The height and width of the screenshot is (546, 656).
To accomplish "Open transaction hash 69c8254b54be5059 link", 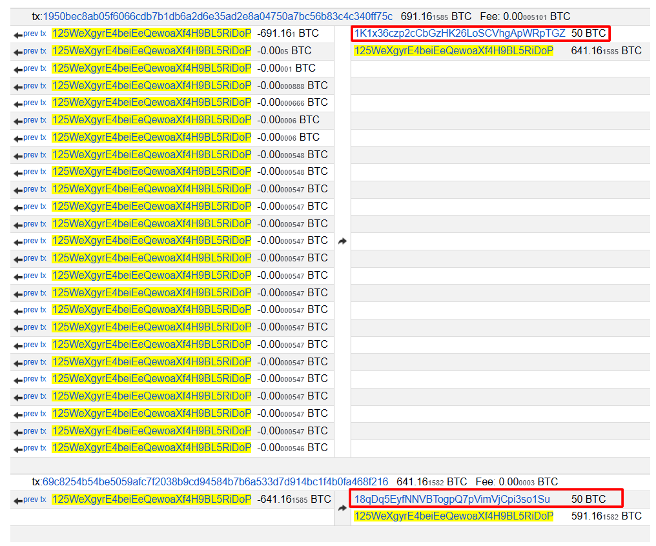I will tap(215, 482).
